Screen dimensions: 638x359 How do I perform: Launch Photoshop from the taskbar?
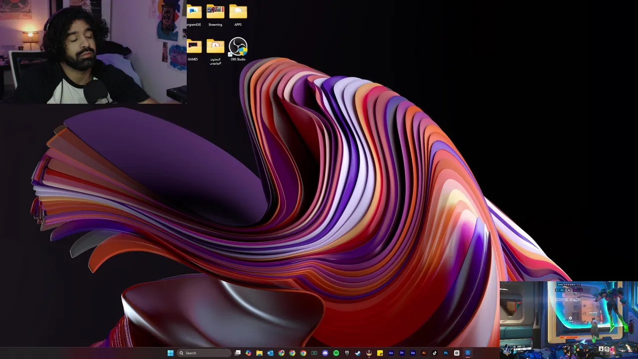point(446,353)
